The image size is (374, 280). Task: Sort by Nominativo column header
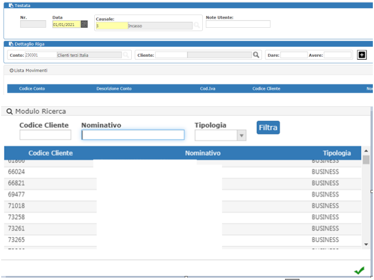point(203,153)
